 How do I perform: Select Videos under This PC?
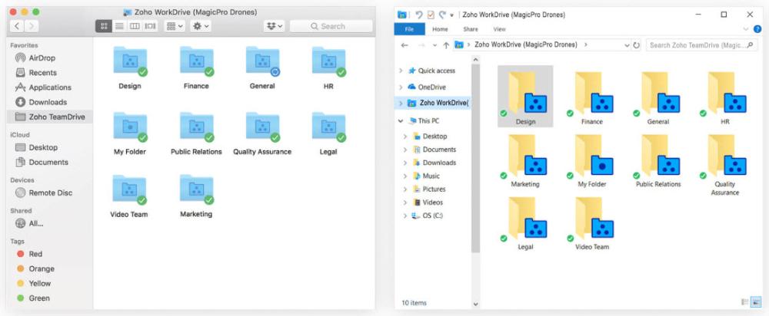pos(428,202)
